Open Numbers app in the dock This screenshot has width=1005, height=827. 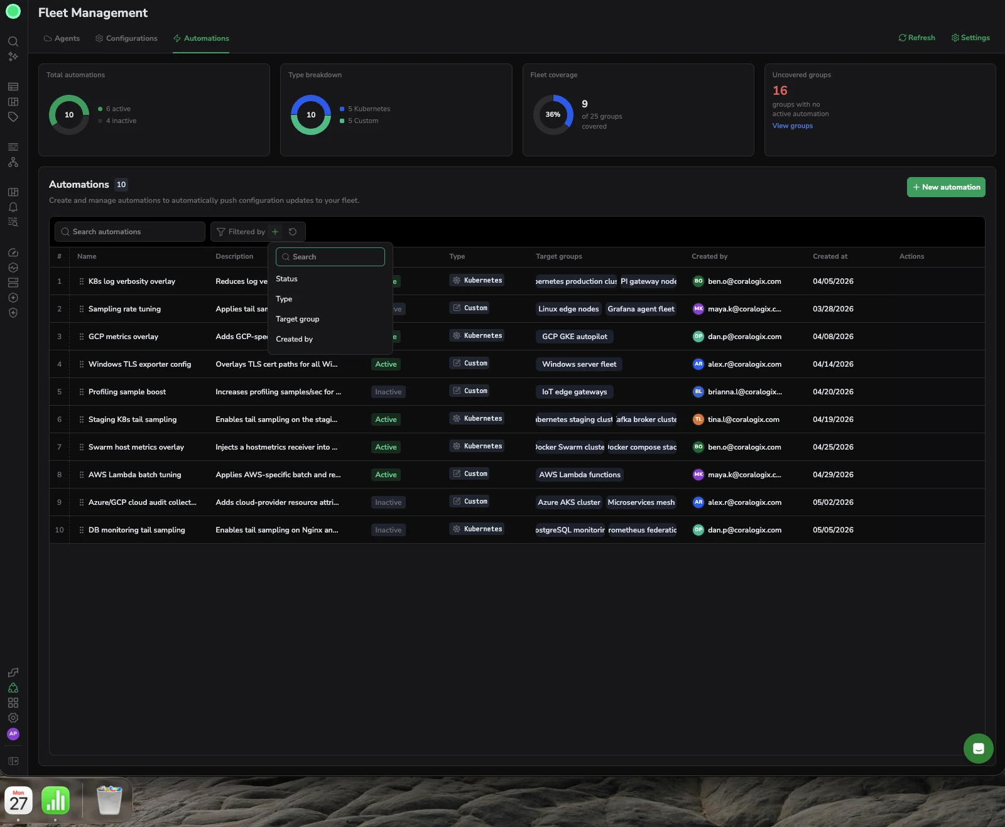point(55,801)
